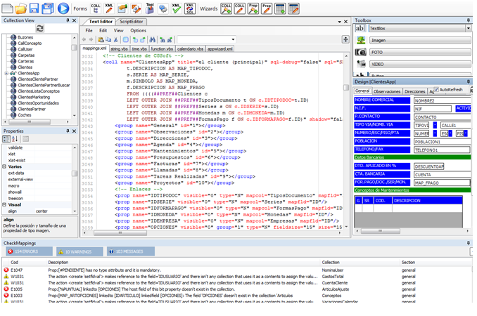Paste using the clipboard icon in editor toolbar
Screen dimensions: 477x316
tap(101, 39)
